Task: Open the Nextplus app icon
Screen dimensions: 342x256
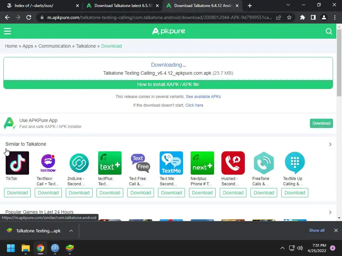Action: 202,163
